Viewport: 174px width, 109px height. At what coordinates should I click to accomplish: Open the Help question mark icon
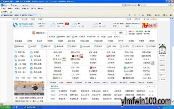pyautogui.click(x=171, y=15)
